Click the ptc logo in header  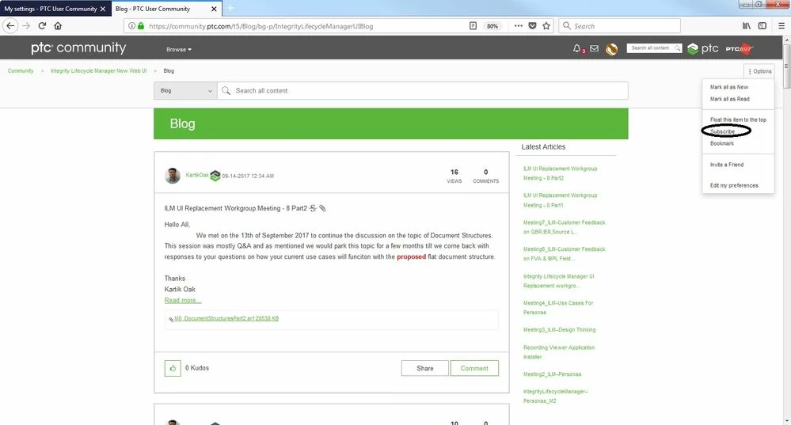[703, 48]
